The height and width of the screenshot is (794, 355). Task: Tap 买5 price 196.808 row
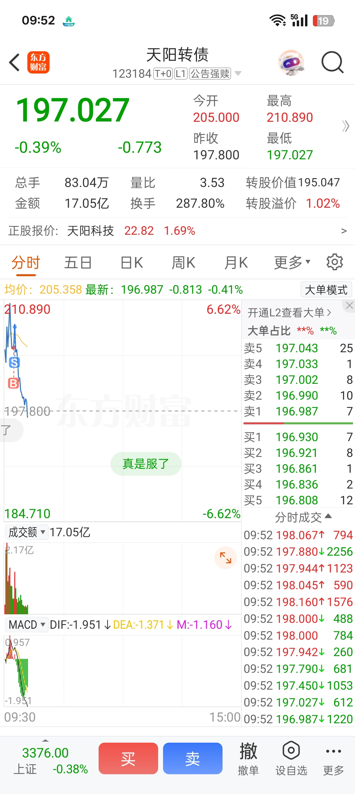298,500
